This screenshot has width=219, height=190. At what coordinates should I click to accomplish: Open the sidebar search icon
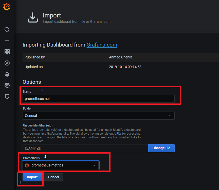(7, 30)
